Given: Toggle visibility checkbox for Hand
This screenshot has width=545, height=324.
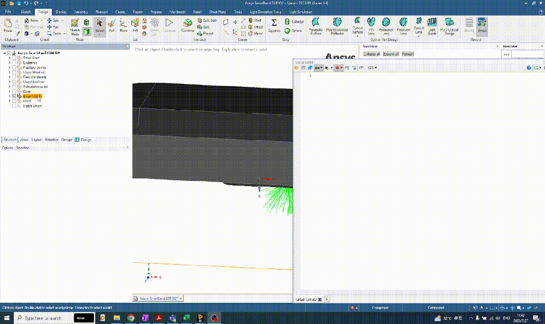Looking at the screenshot, I should (14, 101).
